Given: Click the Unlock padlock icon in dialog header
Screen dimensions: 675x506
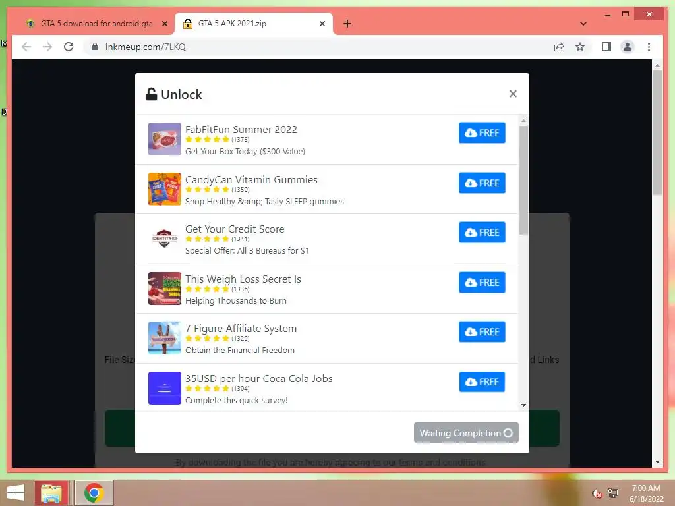Looking at the screenshot, I should (151, 94).
